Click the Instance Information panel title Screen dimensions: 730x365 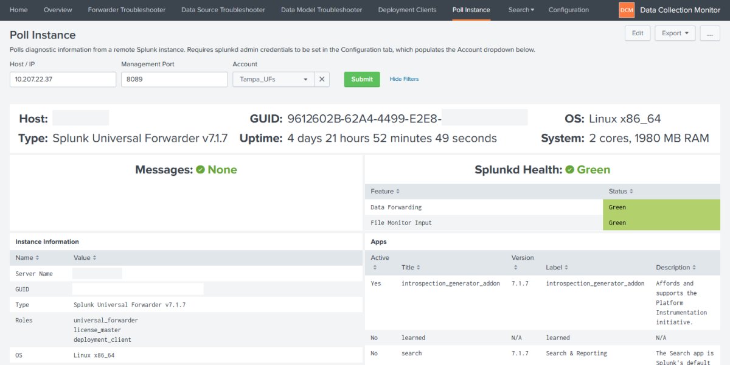point(47,242)
